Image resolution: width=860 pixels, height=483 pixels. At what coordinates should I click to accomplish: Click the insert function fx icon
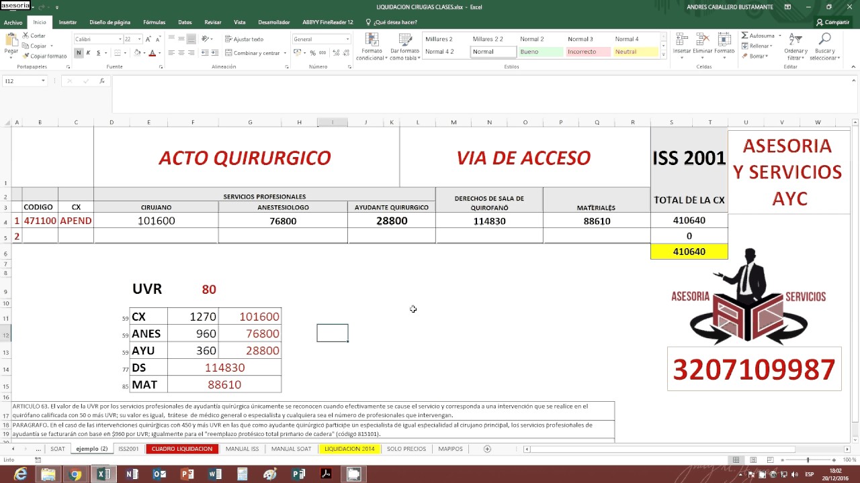pos(102,80)
